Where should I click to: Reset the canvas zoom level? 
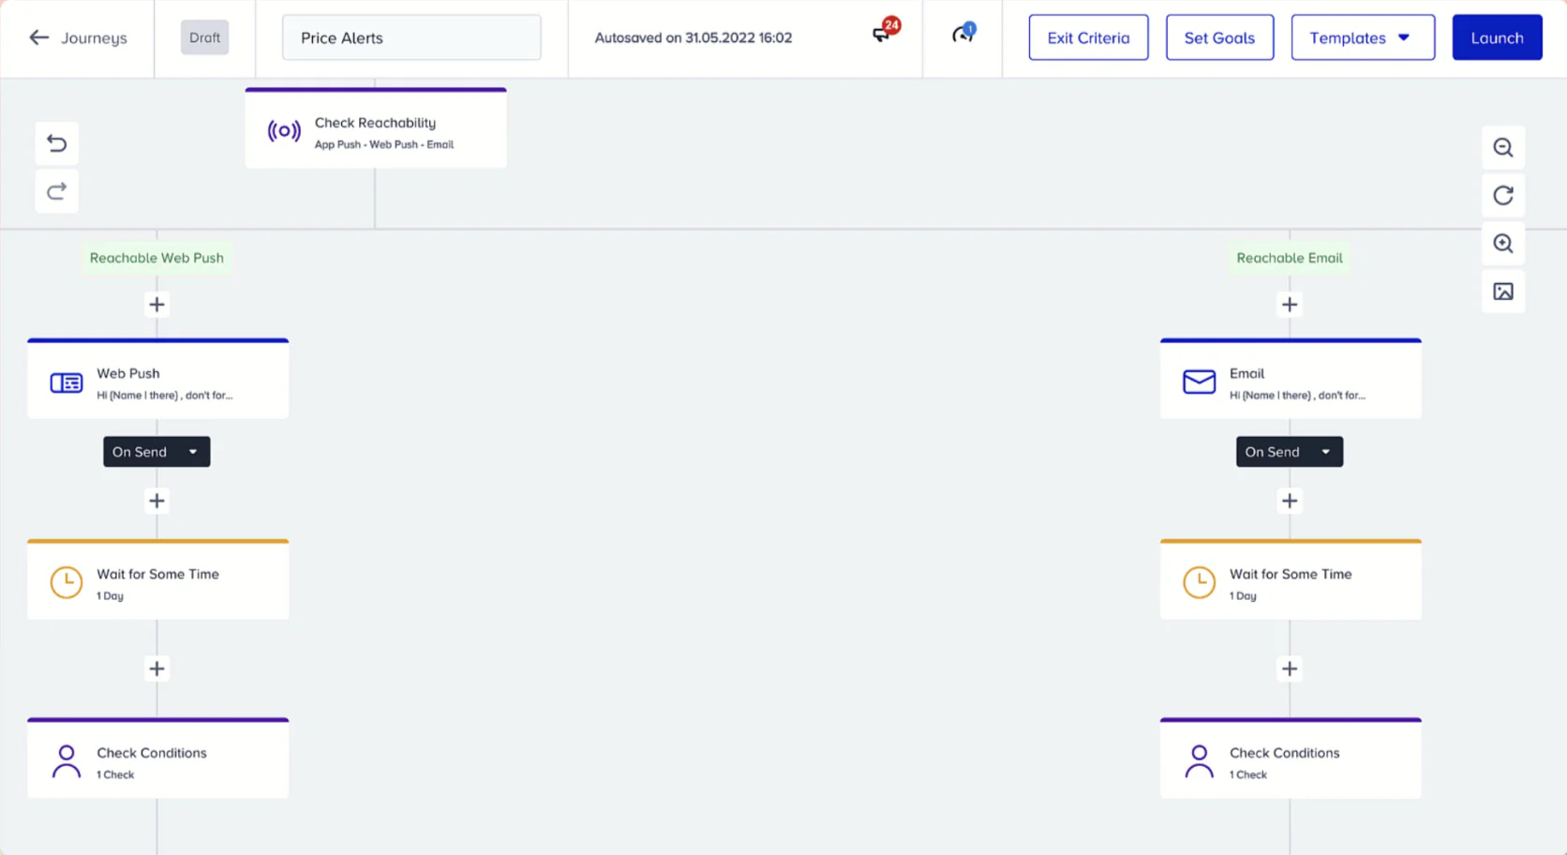point(1502,196)
